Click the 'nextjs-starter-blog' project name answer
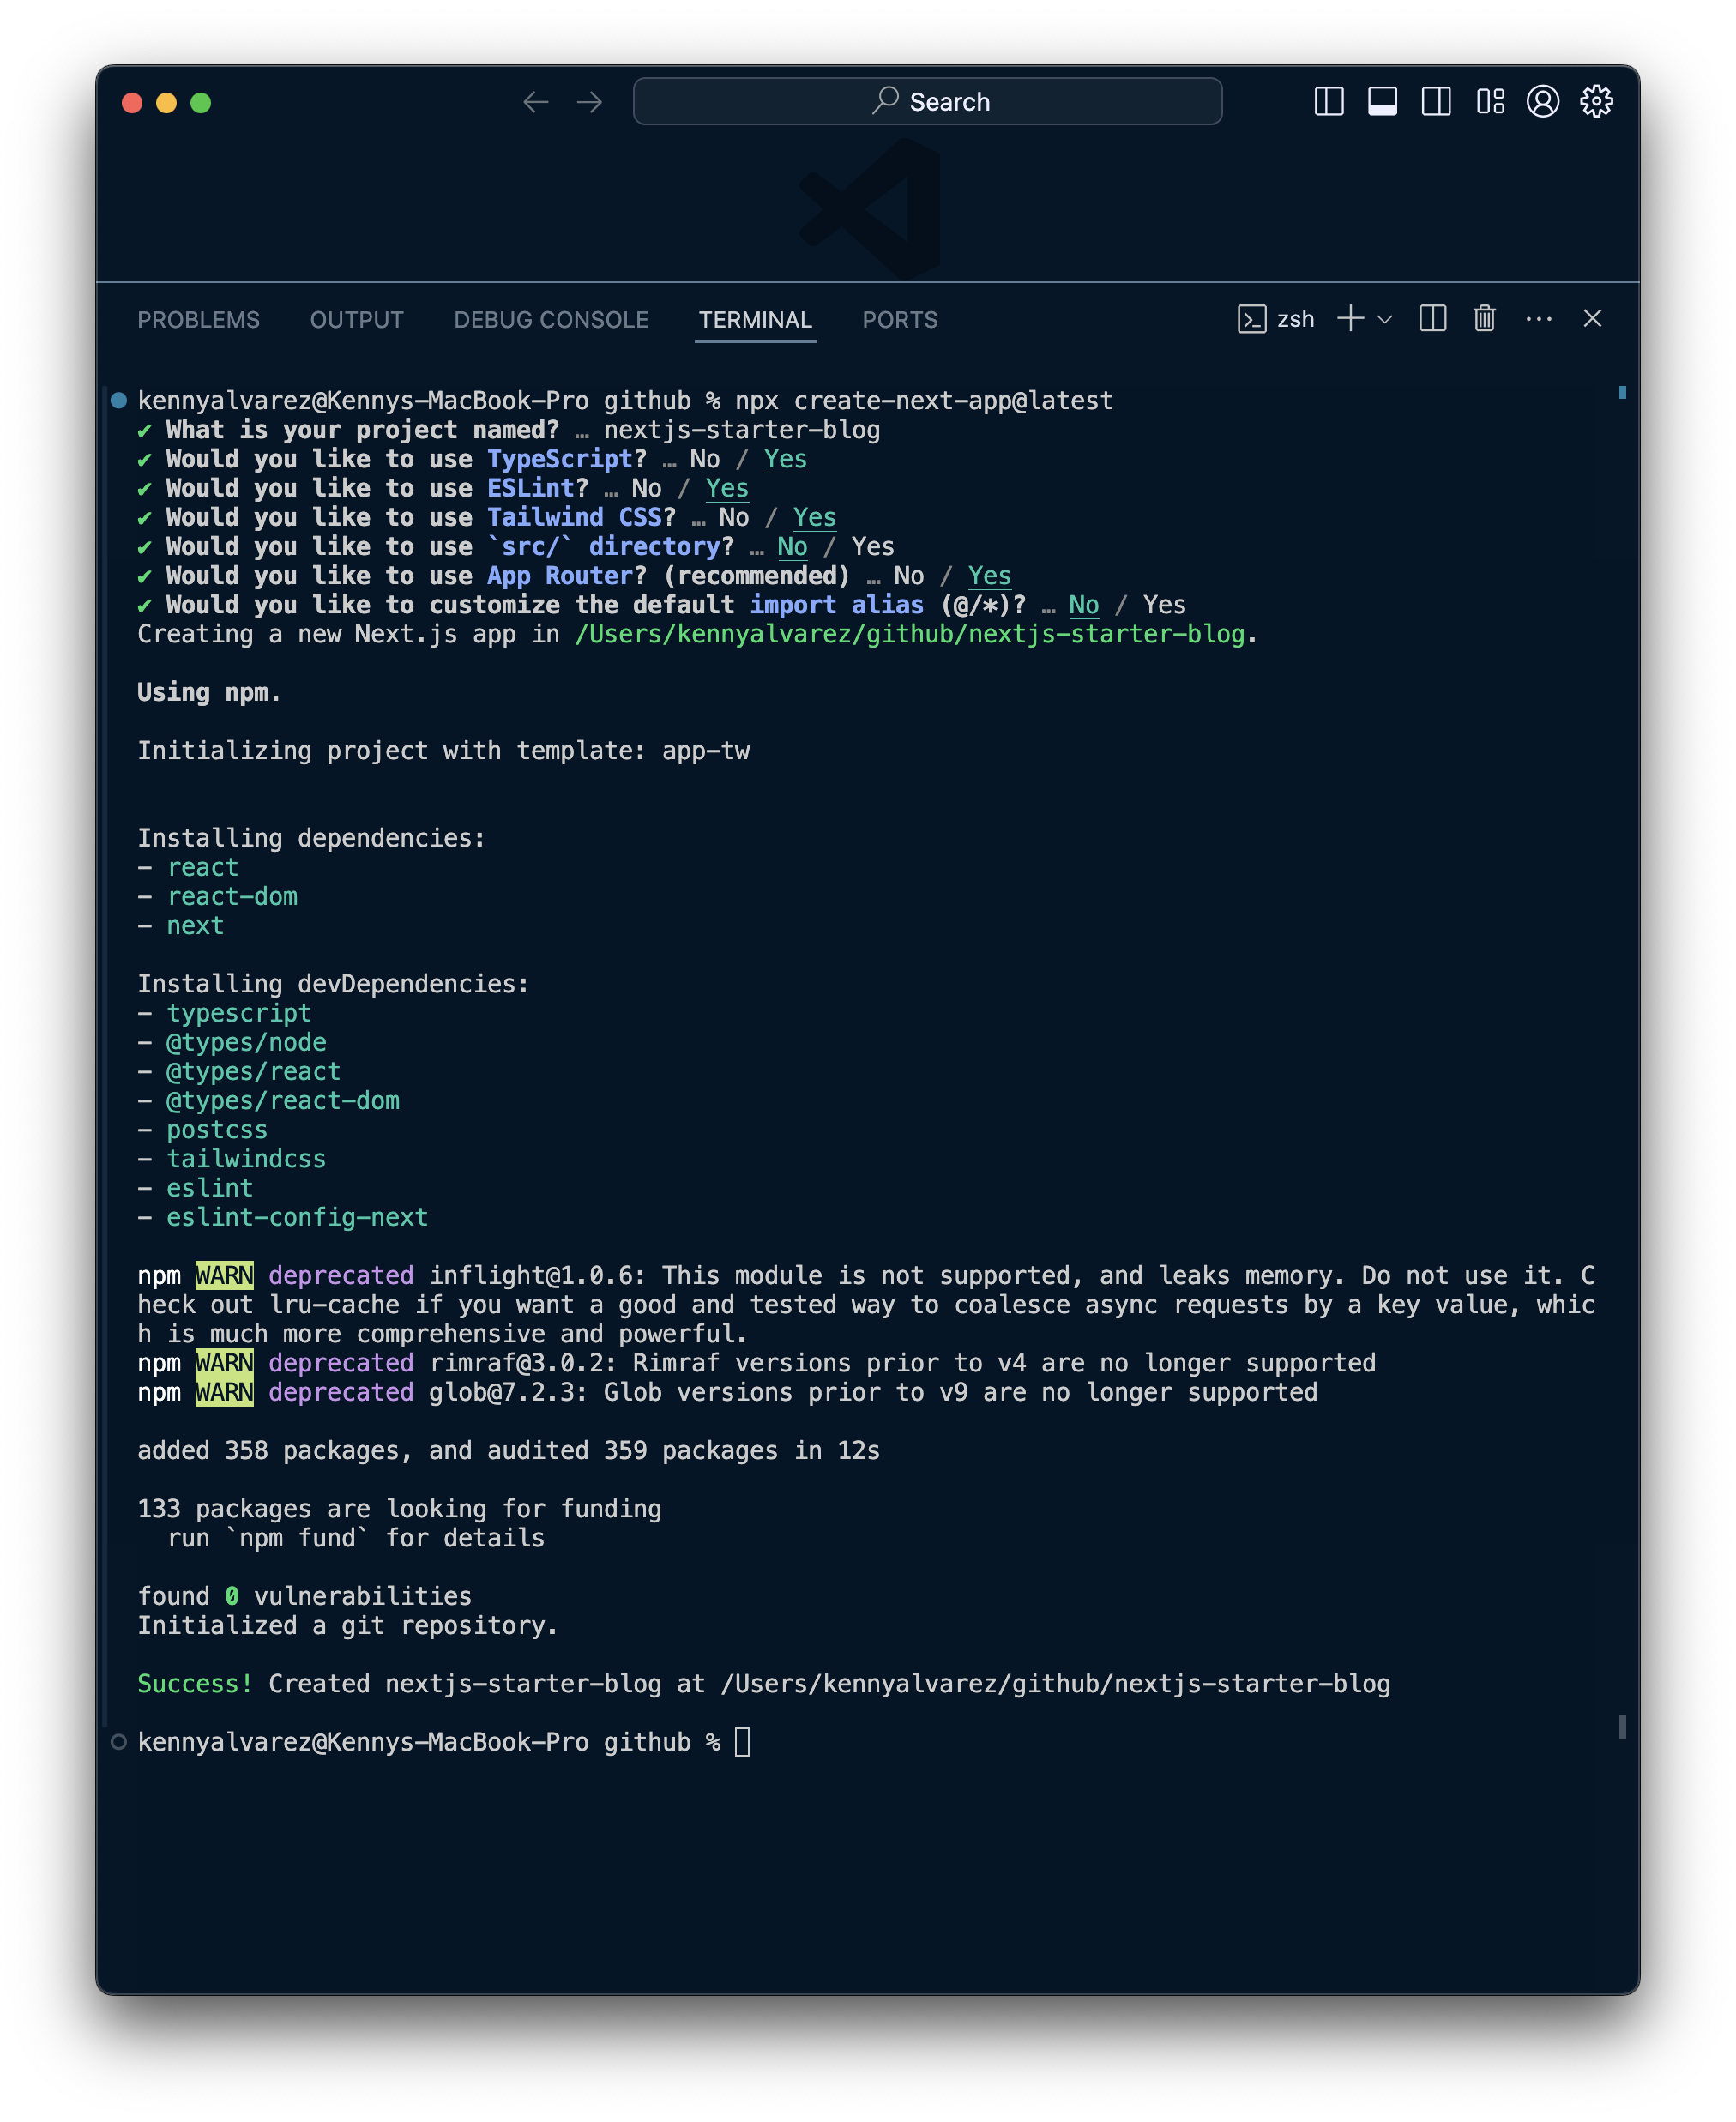This screenshot has width=1736, height=2122. click(741, 430)
